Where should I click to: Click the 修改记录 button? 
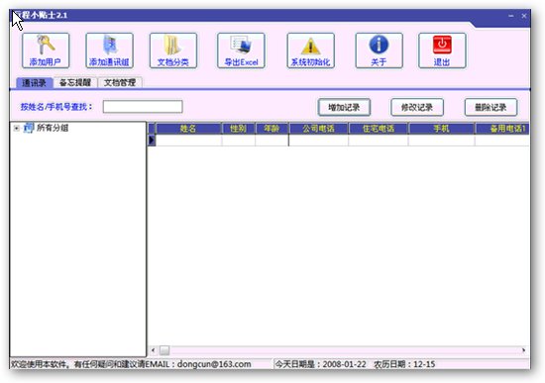(x=417, y=107)
